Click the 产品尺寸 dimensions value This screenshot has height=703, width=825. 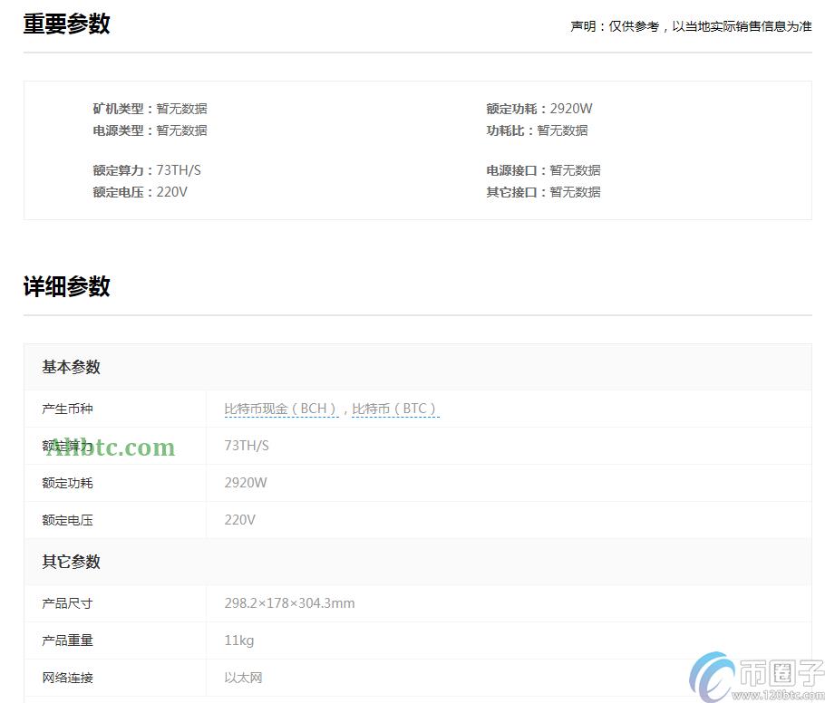(x=289, y=602)
